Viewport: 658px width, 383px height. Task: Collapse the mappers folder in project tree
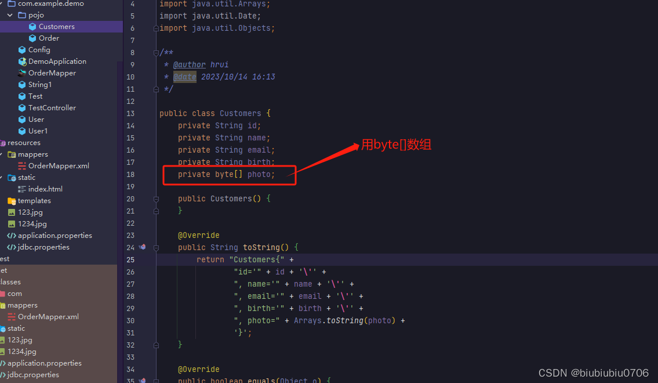tap(2, 154)
